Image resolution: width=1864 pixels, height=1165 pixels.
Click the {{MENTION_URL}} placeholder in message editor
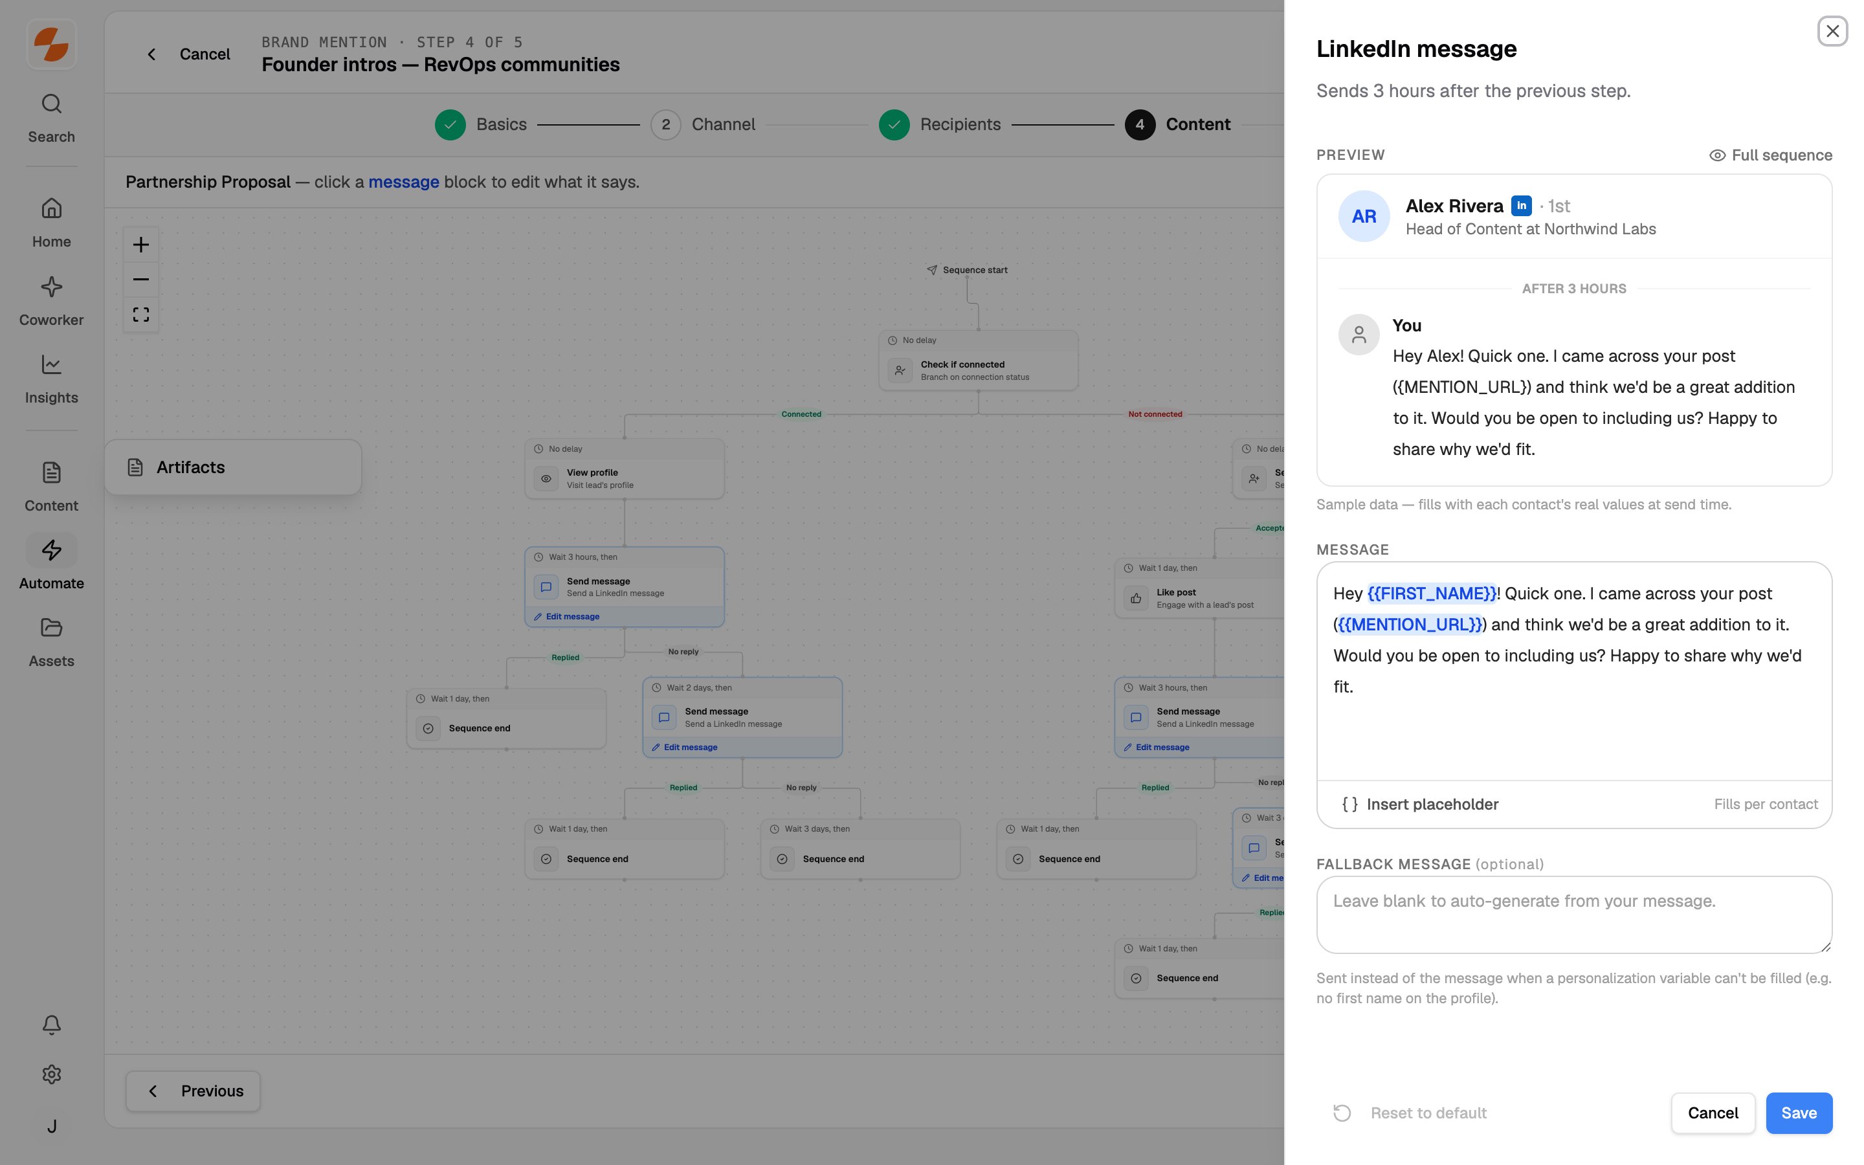pos(1410,624)
